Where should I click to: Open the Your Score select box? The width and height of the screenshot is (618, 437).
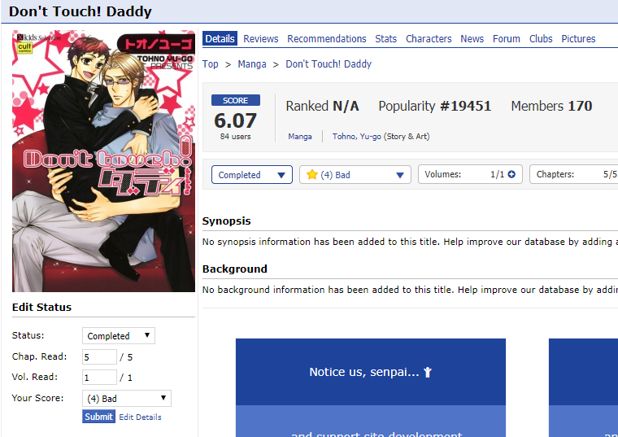point(127,399)
